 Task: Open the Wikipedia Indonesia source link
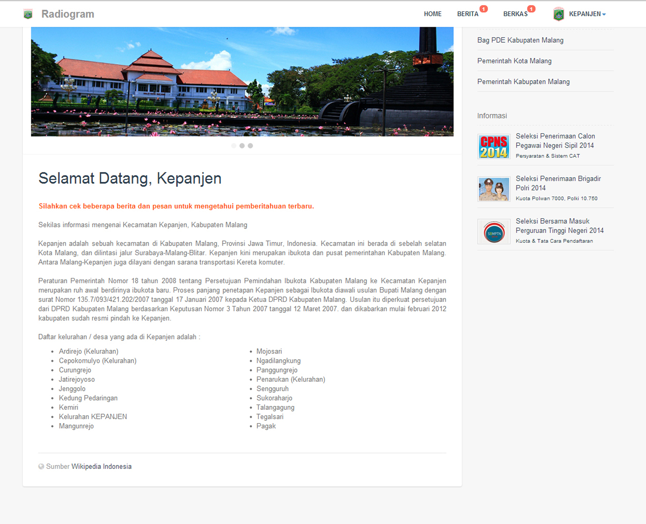click(101, 466)
